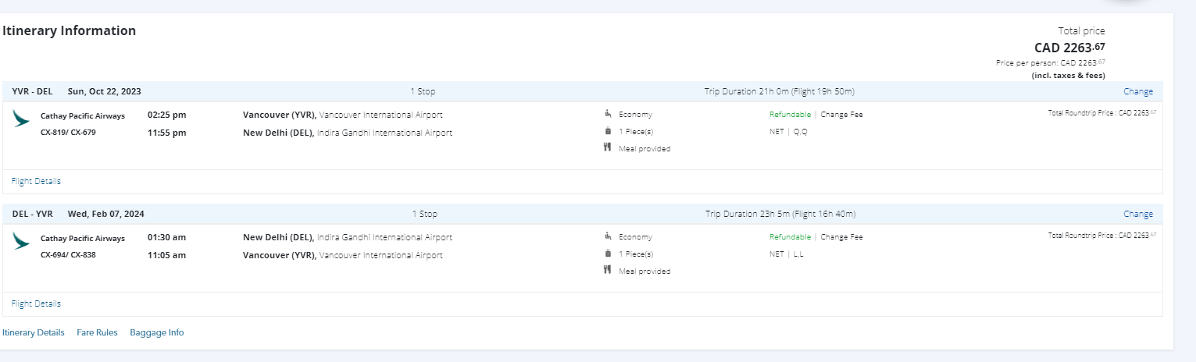This screenshot has width=1196, height=362.
Task: Click the total price CAD 2263.67
Action: (x=1069, y=48)
